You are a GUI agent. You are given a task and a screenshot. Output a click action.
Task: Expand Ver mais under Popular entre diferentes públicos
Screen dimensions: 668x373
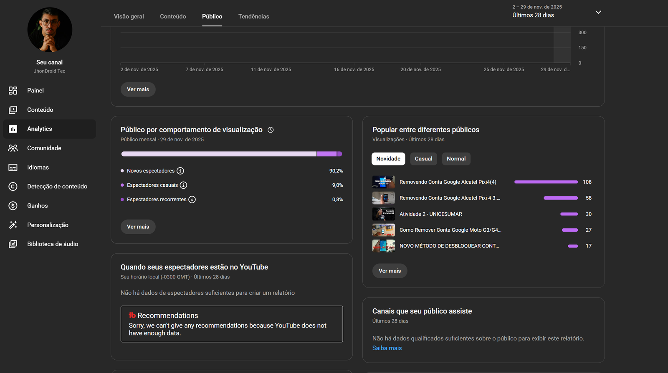pyautogui.click(x=390, y=271)
